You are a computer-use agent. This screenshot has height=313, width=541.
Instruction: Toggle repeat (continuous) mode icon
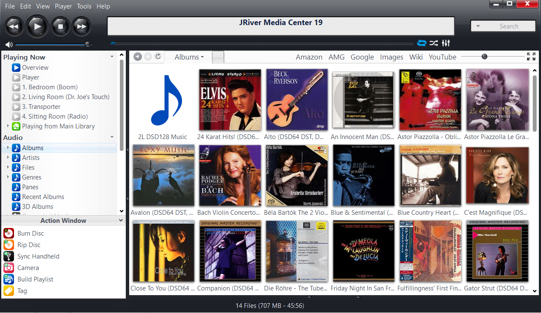click(422, 43)
